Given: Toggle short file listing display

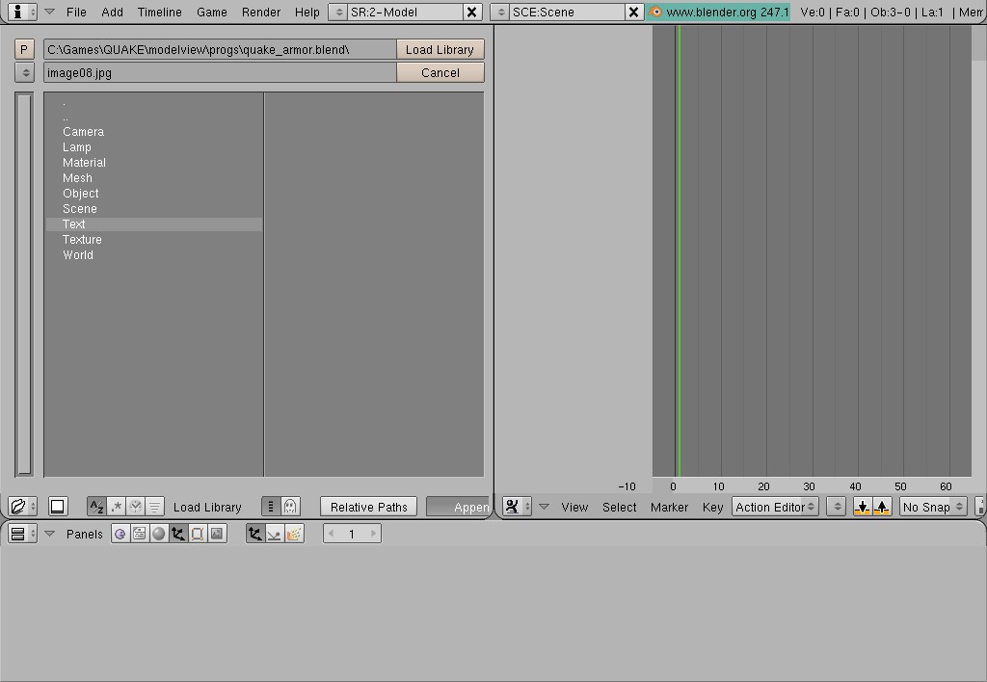Looking at the screenshot, I should tap(271, 507).
